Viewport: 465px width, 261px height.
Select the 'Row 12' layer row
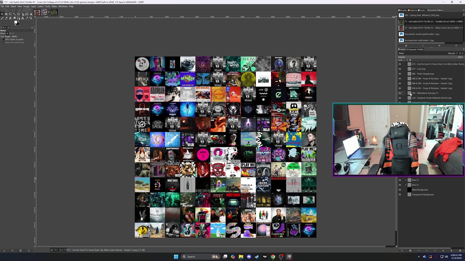[431, 185]
